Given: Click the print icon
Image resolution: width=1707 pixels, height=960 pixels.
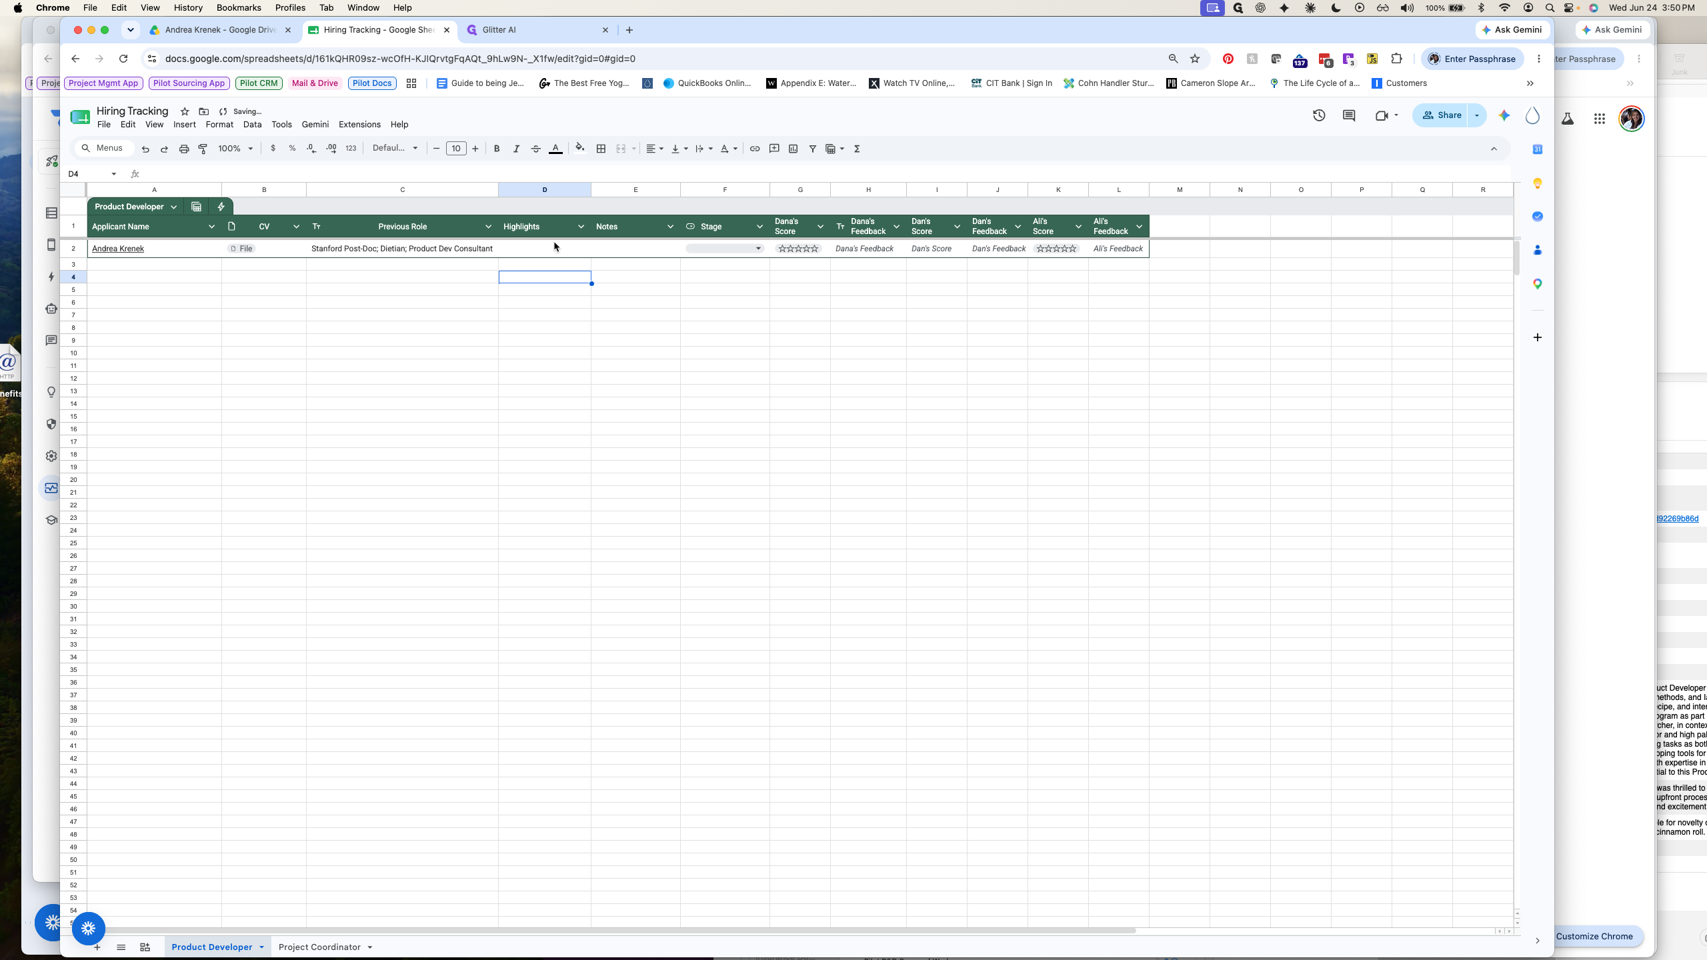Looking at the screenshot, I should pos(184,149).
